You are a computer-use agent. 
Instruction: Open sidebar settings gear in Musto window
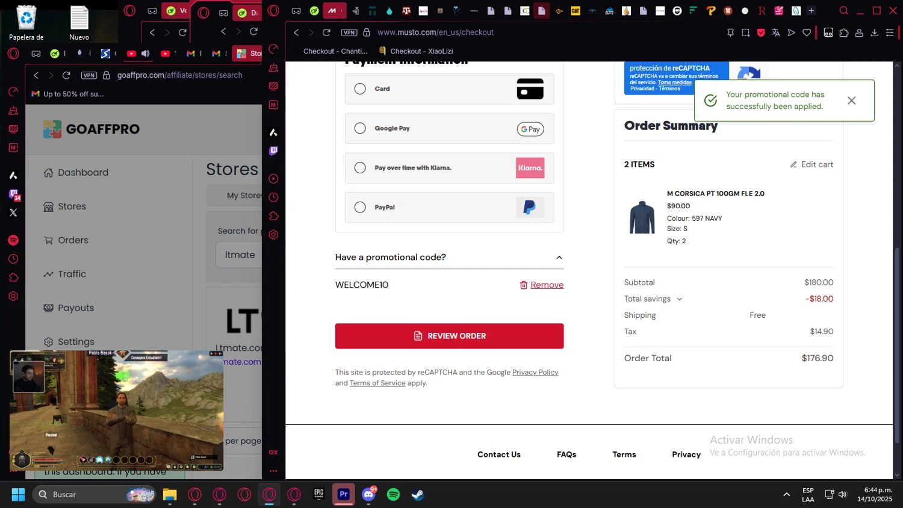[x=273, y=235]
